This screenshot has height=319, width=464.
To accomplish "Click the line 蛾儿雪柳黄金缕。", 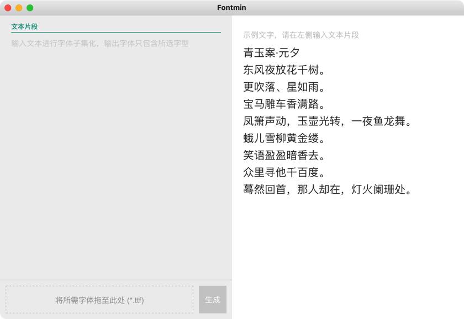I will (284, 138).
